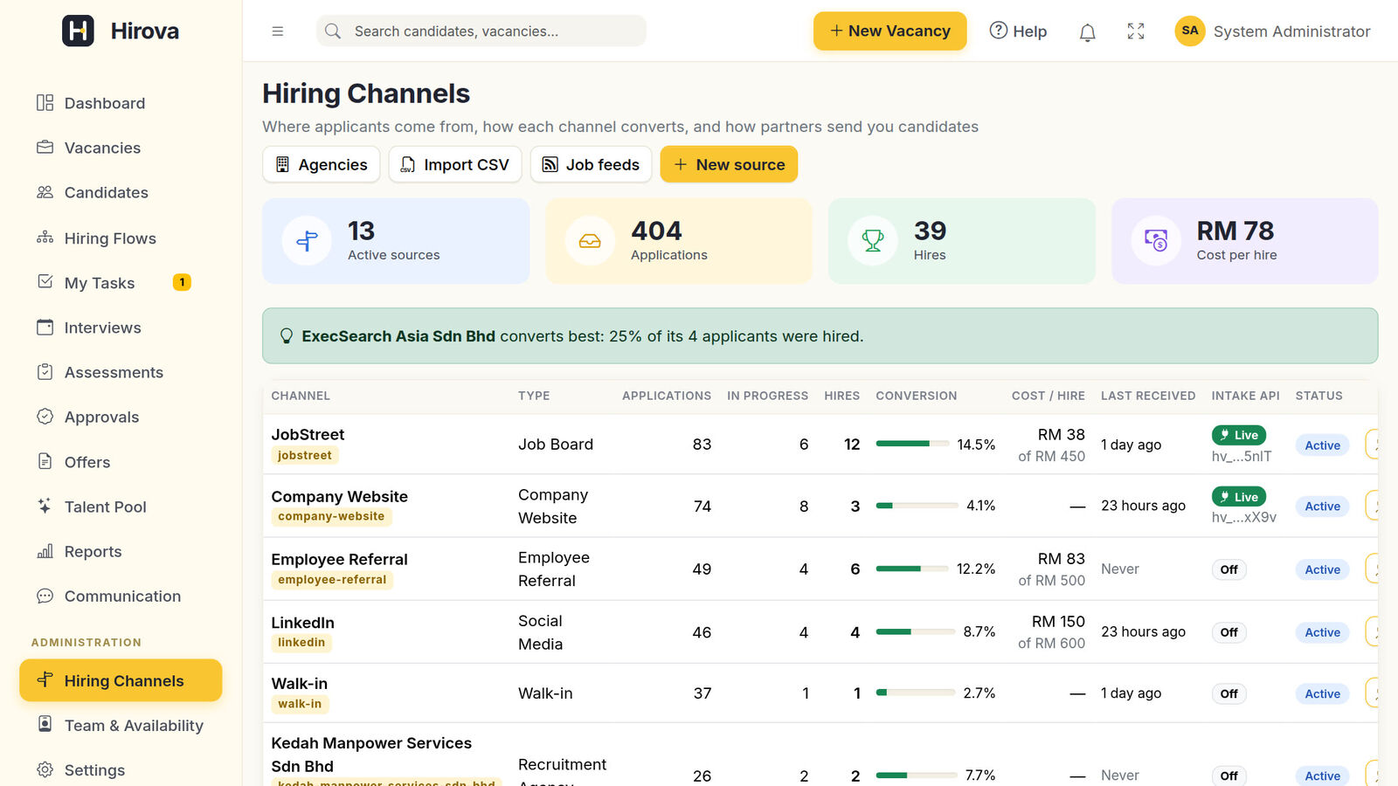The width and height of the screenshot is (1398, 786).
Task: Focus the search candidates field
Action: point(481,31)
